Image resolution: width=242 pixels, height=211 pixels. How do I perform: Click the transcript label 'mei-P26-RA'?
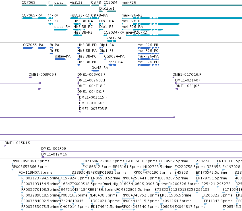tap(133, 27)
